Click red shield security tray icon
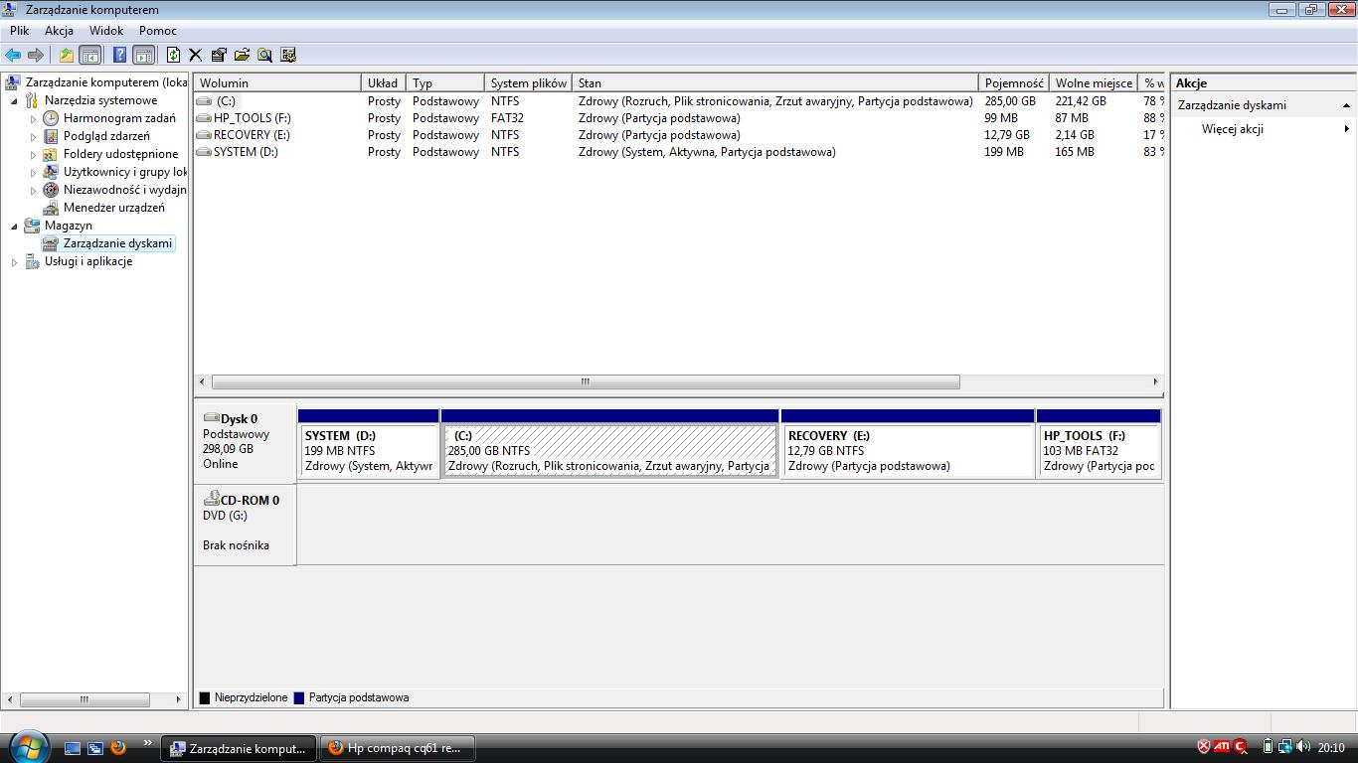 [1204, 747]
